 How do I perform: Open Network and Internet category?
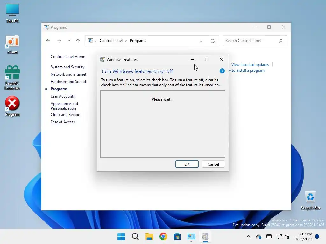pyautogui.click(x=68, y=74)
